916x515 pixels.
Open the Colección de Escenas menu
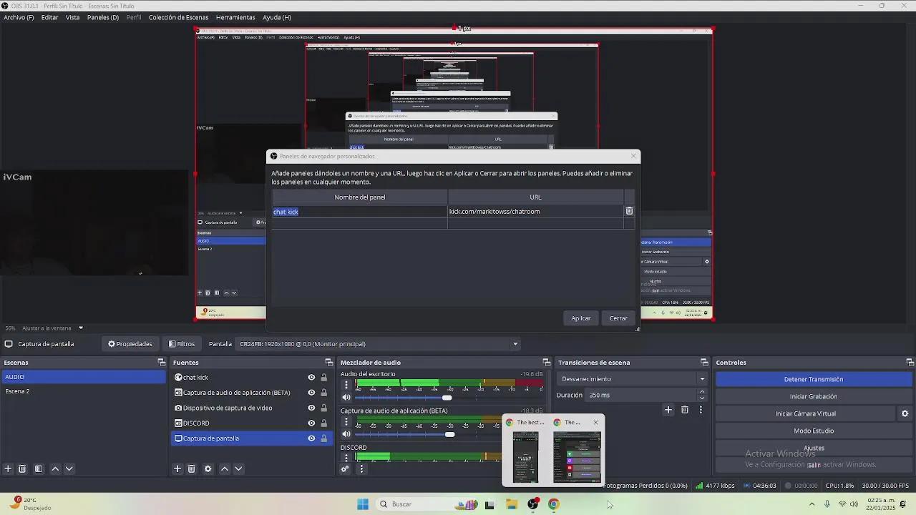[x=179, y=17]
